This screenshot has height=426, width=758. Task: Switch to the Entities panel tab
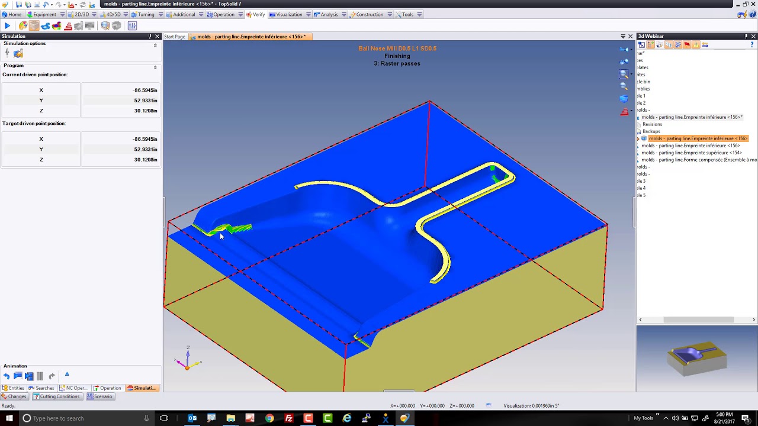click(x=13, y=388)
